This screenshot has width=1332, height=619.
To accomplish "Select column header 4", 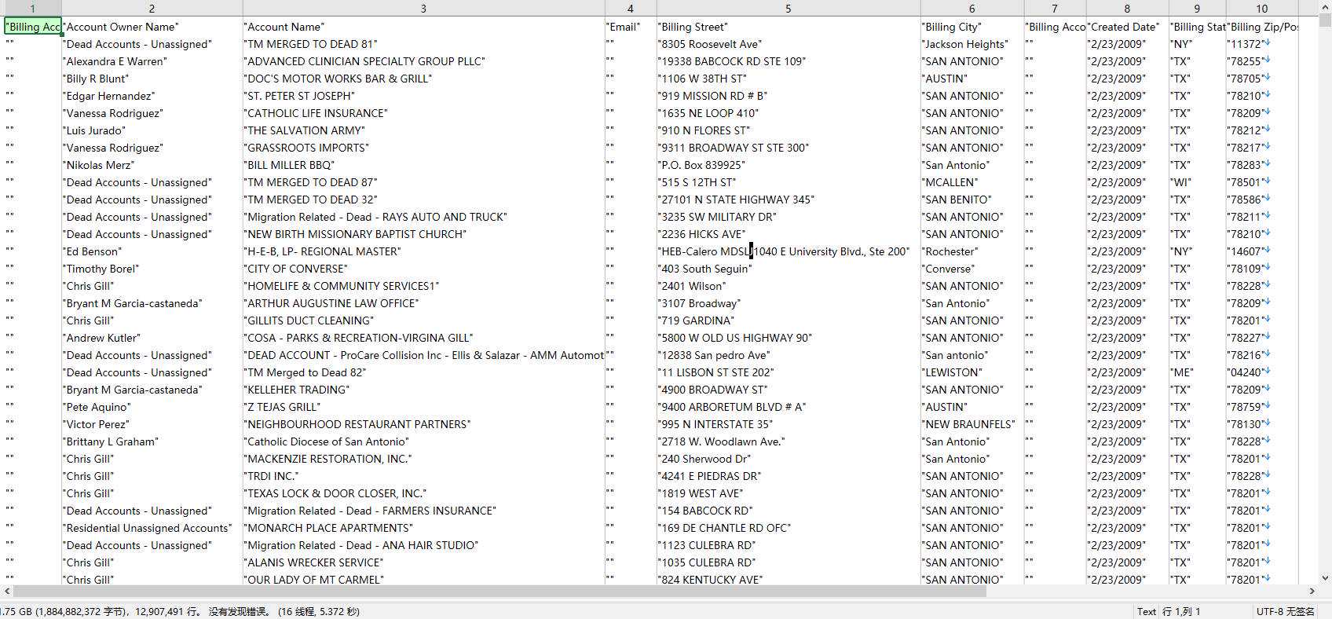I will pos(630,9).
